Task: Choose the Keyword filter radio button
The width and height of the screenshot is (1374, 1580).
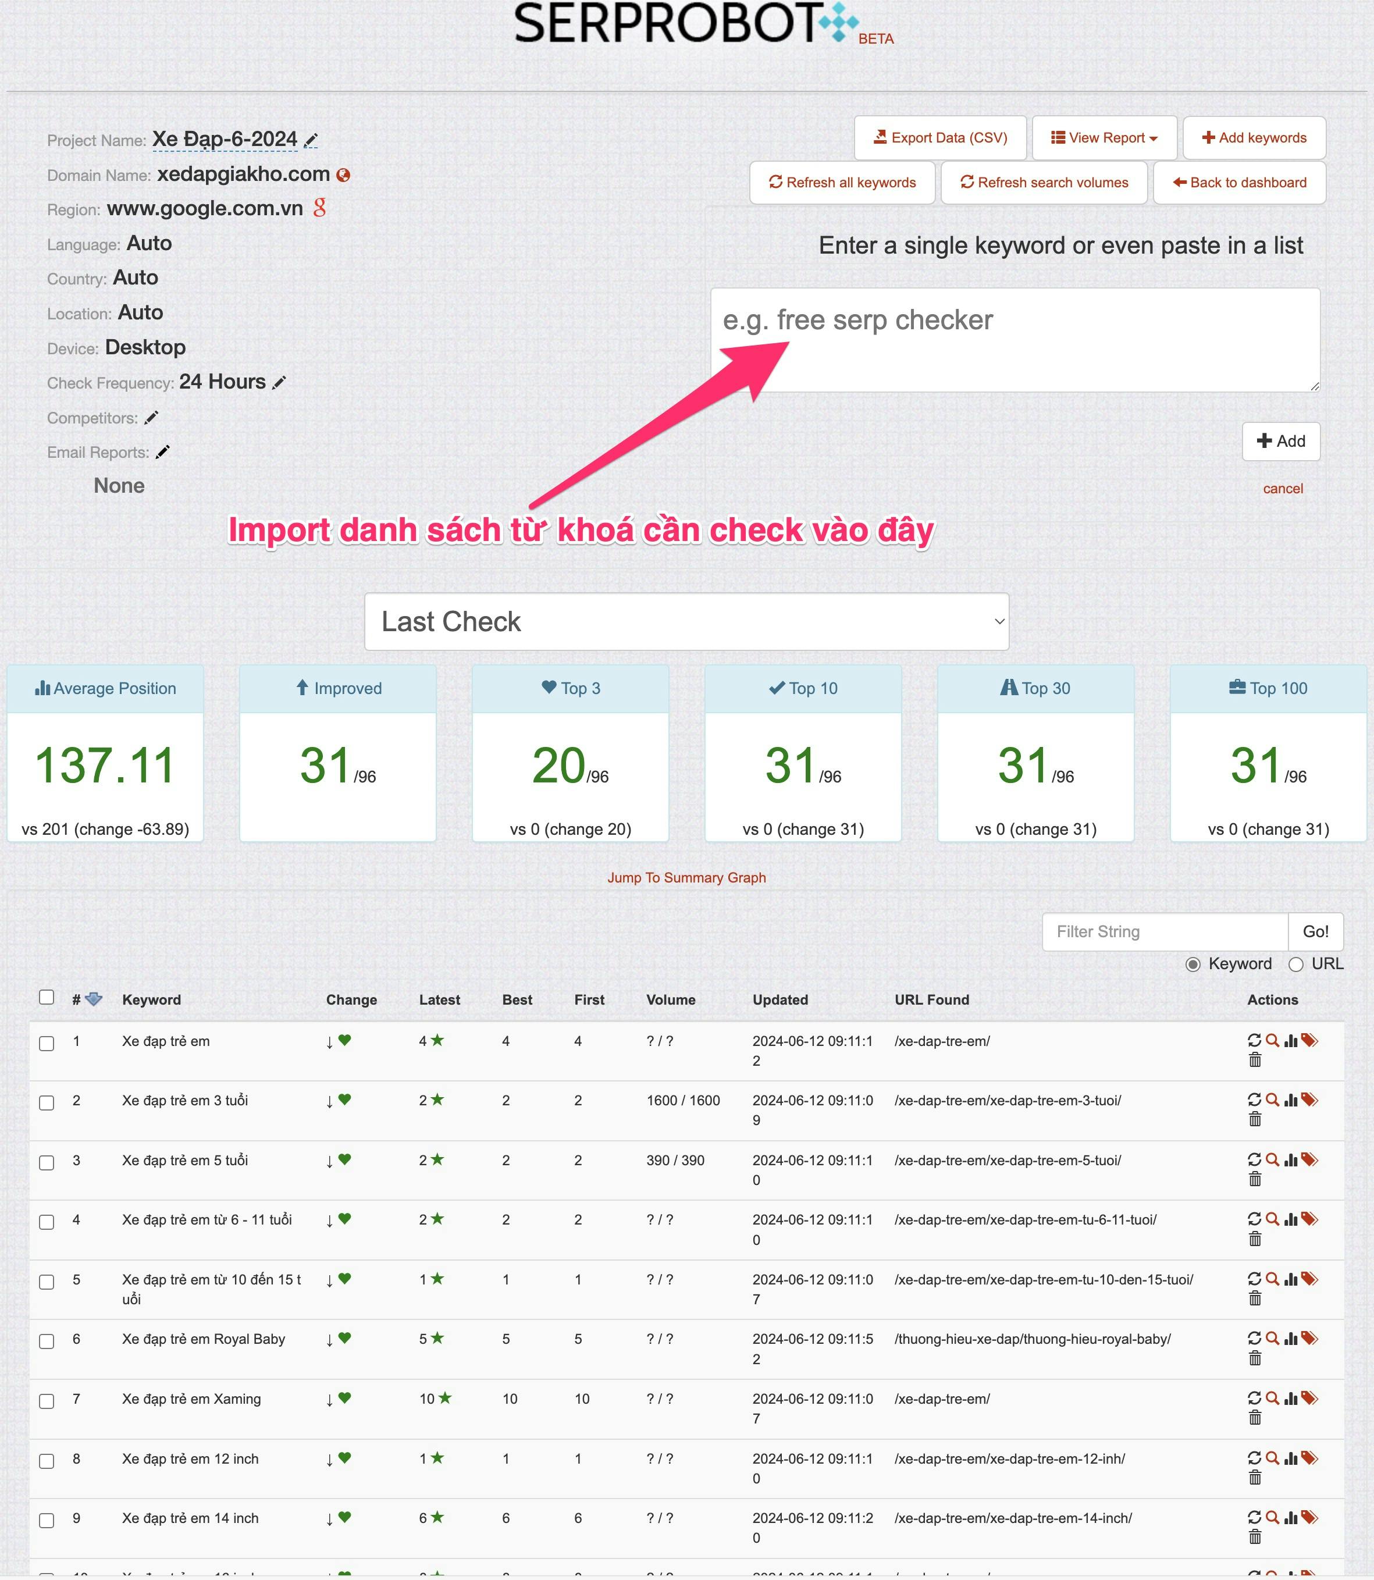Action: 1193,965
